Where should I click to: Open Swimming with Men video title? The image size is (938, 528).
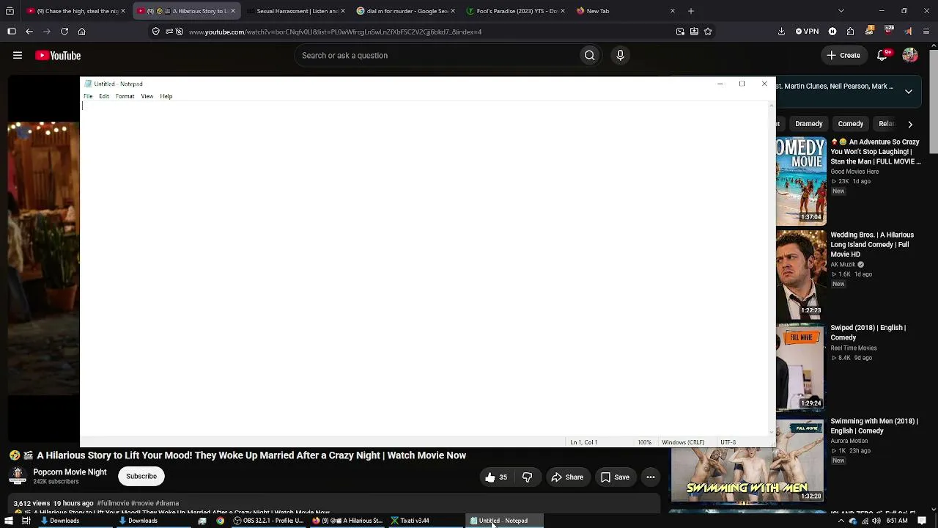point(874,426)
